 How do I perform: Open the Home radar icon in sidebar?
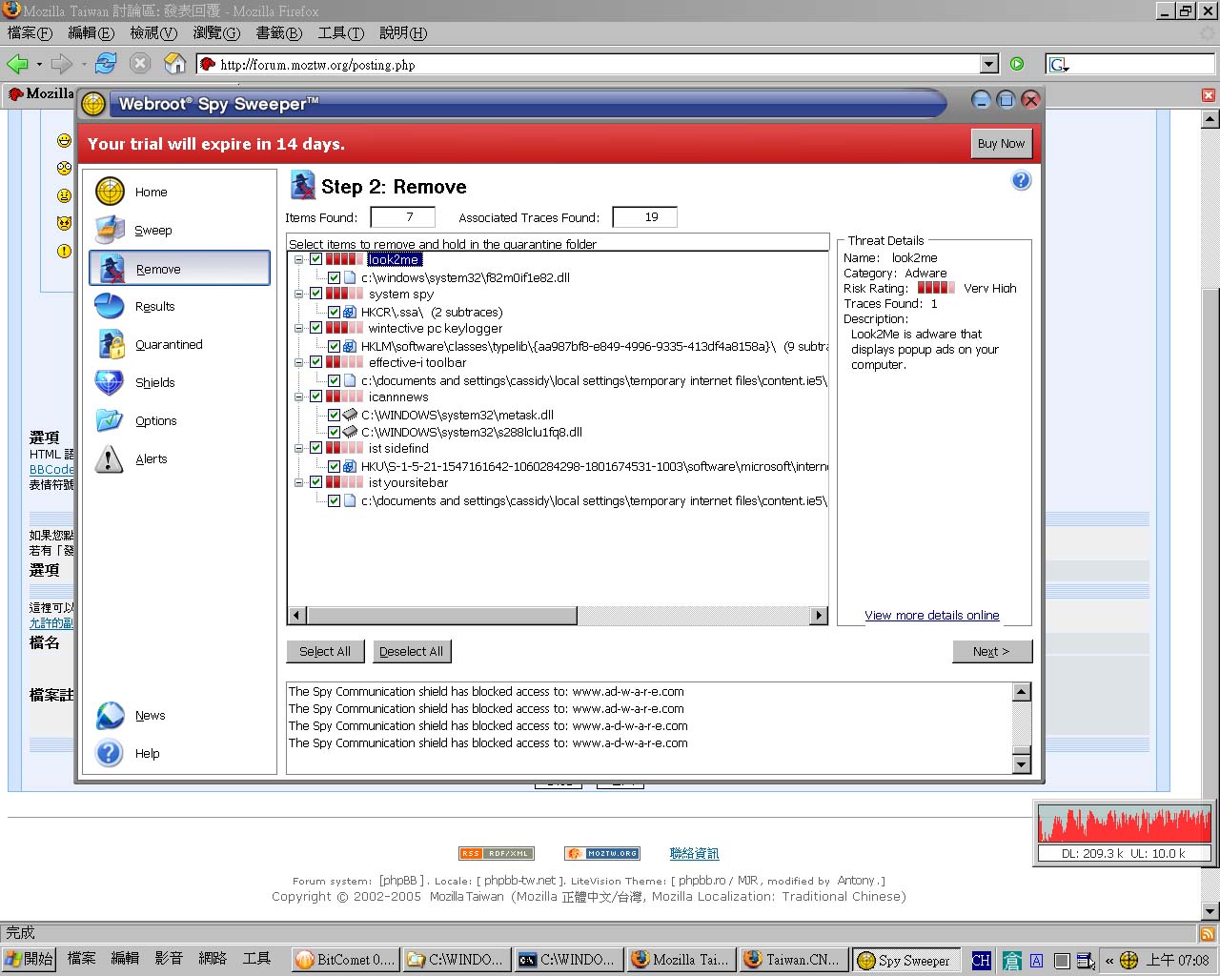(x=110, y=192)
